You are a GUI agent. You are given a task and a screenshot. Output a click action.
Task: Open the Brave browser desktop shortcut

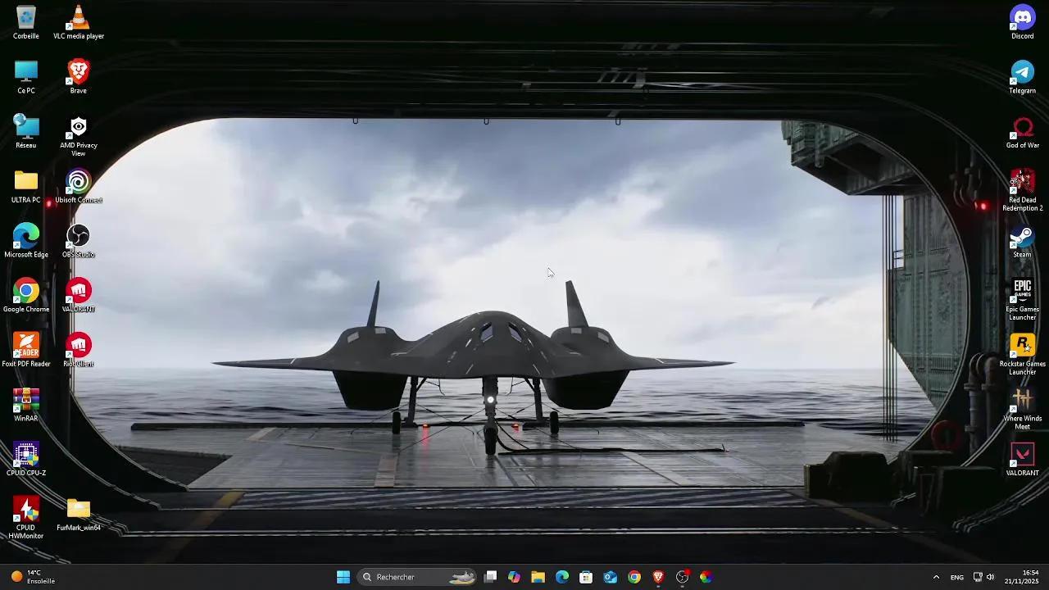(79, 77)
